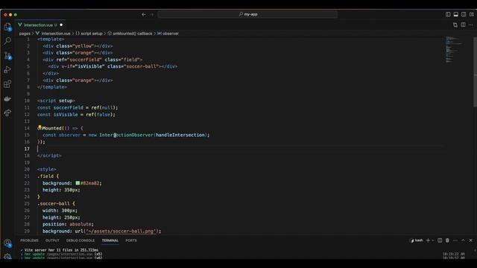The image size is (477, 268).
Task: Toggle the primary side bar layout icon
Action: tap(448, 14)
